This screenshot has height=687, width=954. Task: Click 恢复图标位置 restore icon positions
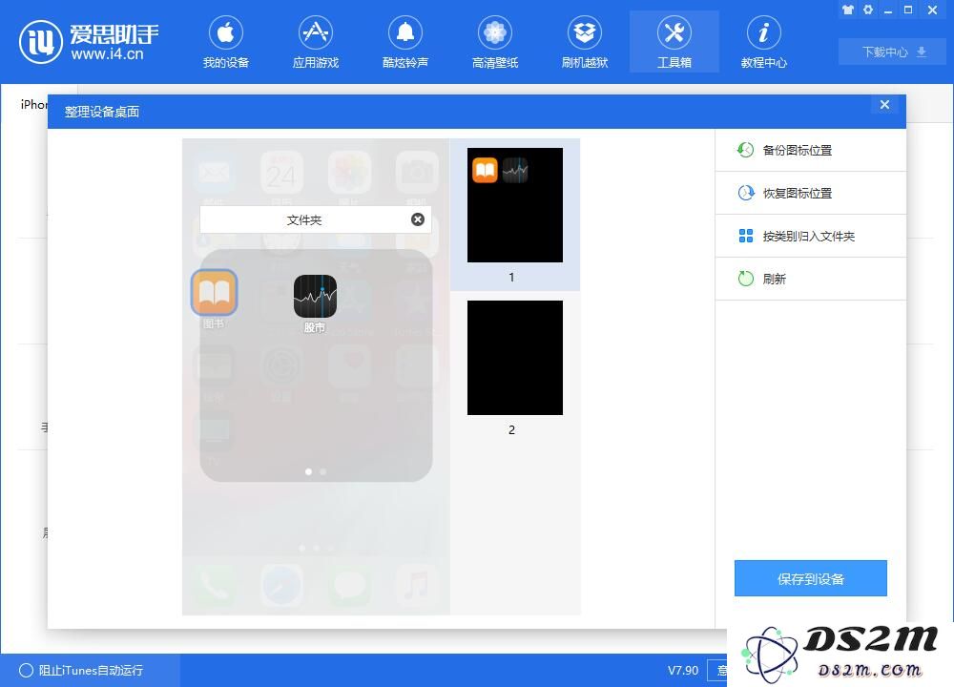point(810,193)
